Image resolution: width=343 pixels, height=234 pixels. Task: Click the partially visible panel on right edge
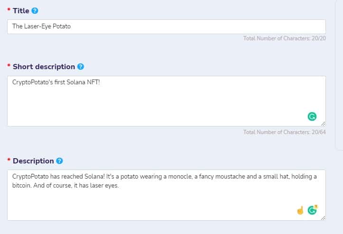coord(339,74)
